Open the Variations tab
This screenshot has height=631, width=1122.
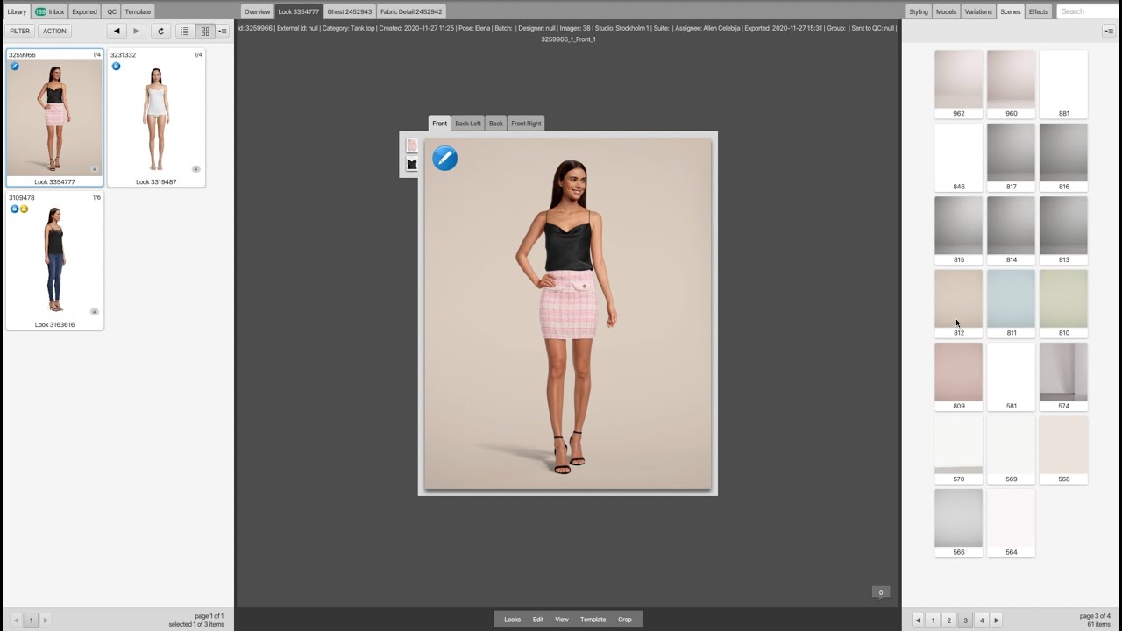978,11
